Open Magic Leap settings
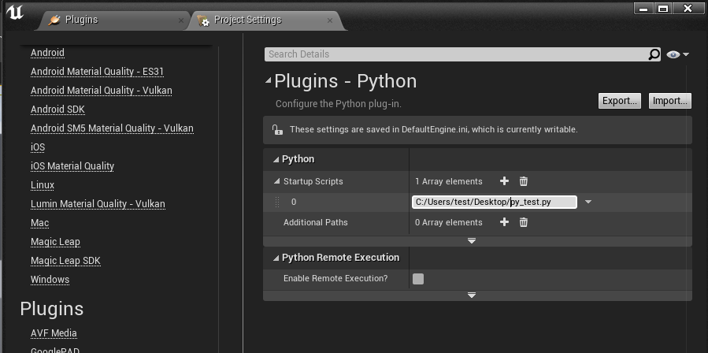708x353 pixels. click(x=55, y=242)
